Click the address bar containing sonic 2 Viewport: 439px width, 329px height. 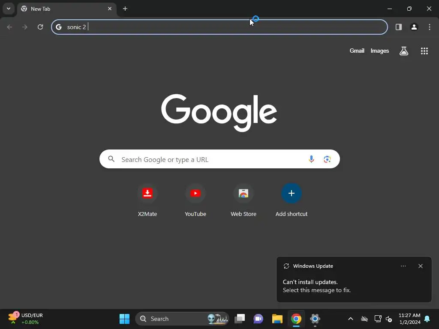pos(219,27)
